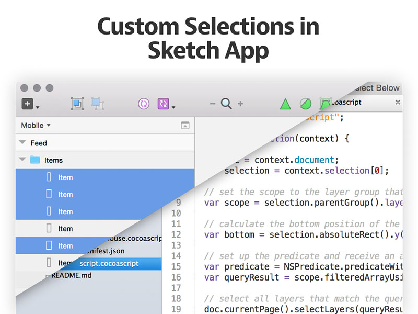Screen dimensions: 418x314
Task: Select the Group tool icon
Action: coord(77,103)
